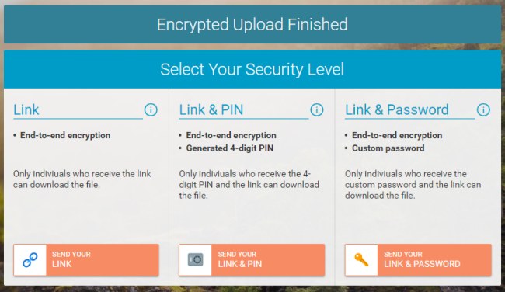Image resolution: width=505 pixels, height=292 pixels.
Task: Click the safe vault icon
Action: point(196,260)
